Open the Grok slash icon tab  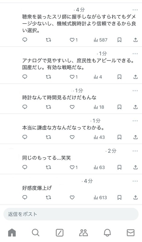coord(60,232)
